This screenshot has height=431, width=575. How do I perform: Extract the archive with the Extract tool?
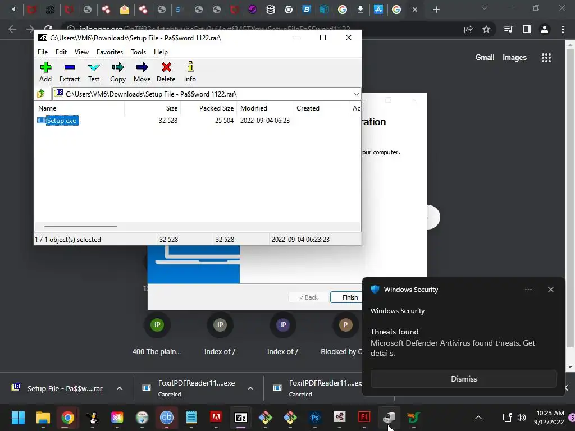pos(69,72)
